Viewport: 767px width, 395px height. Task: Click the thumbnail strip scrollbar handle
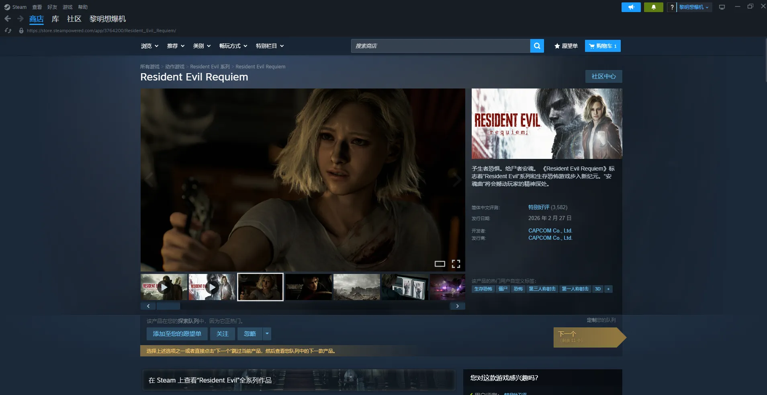(x=168, y=306)
